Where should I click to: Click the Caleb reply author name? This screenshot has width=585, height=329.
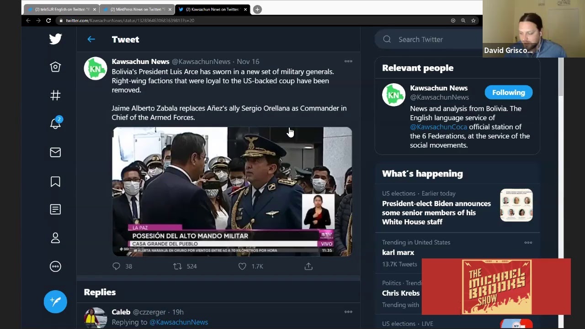coord(121,312)
